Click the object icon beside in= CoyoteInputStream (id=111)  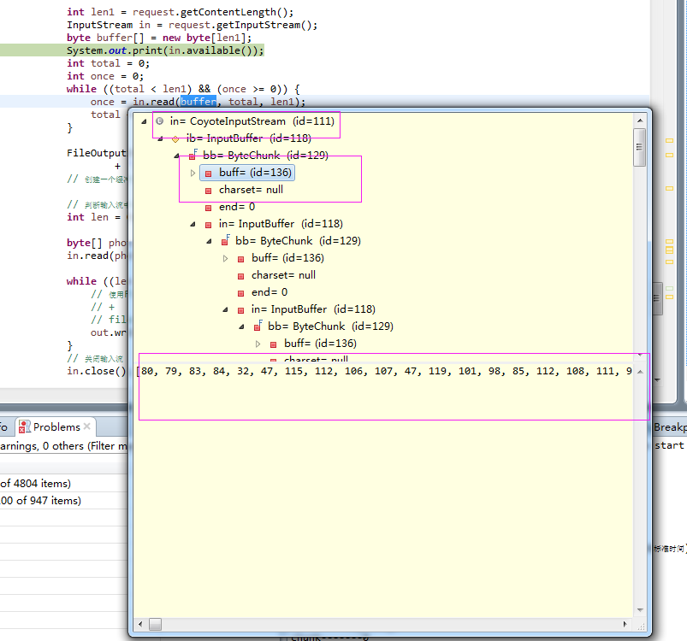158,121
